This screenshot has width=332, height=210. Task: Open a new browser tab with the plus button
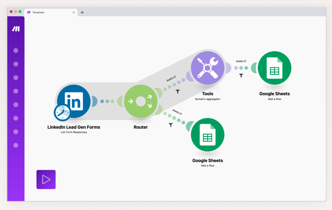click(82, 12)
